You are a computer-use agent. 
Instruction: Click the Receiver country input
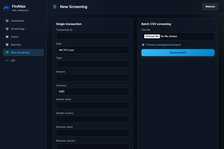93,146
